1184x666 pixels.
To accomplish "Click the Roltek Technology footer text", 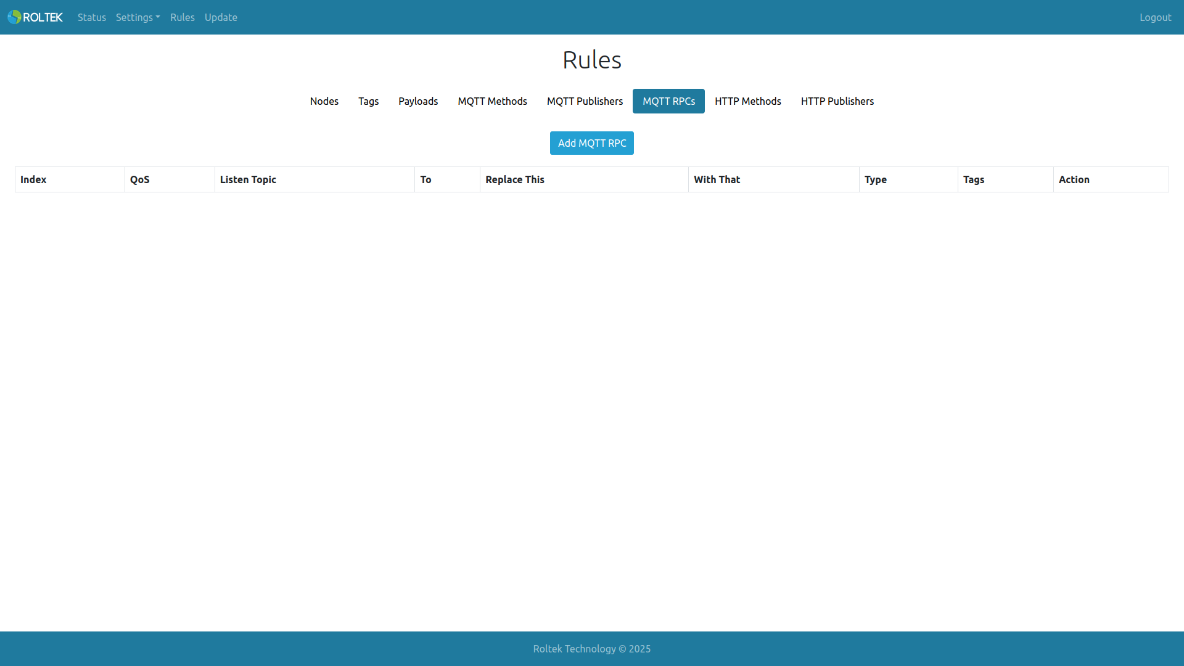I will pyautogui.click(x=592, y=649).
